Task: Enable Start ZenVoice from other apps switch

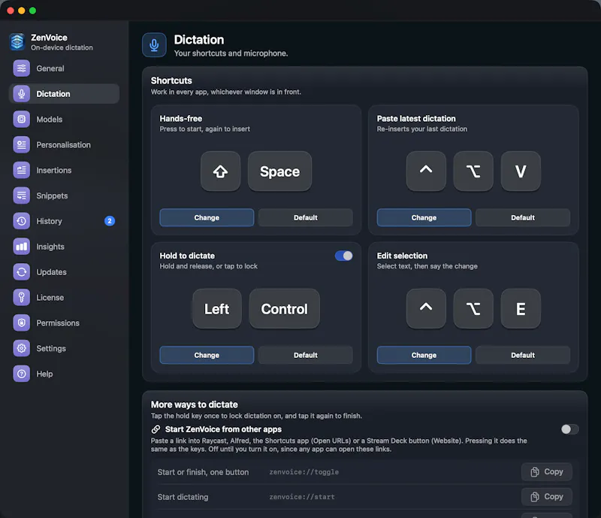Action: 569,429
